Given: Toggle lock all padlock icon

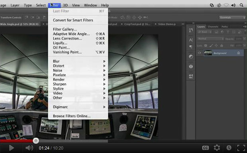Looking at the screenshot, I should pos(222,46).
